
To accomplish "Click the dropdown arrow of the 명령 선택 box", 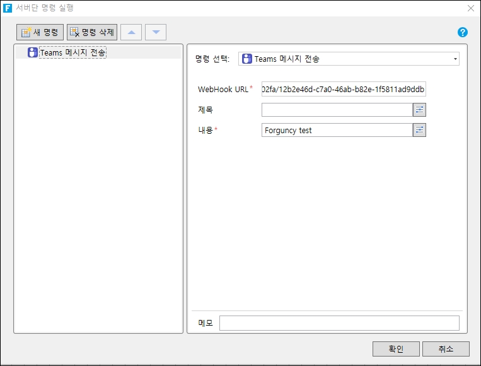I will point(455,59).
